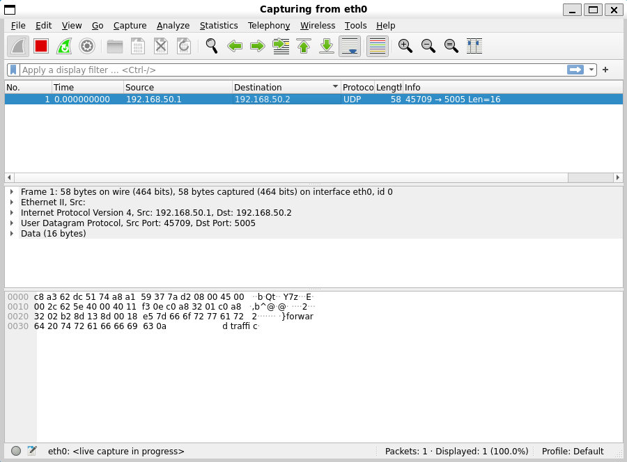627x462 pixels.
Task: Zoom in on packet list text
Action: (405, 47)
